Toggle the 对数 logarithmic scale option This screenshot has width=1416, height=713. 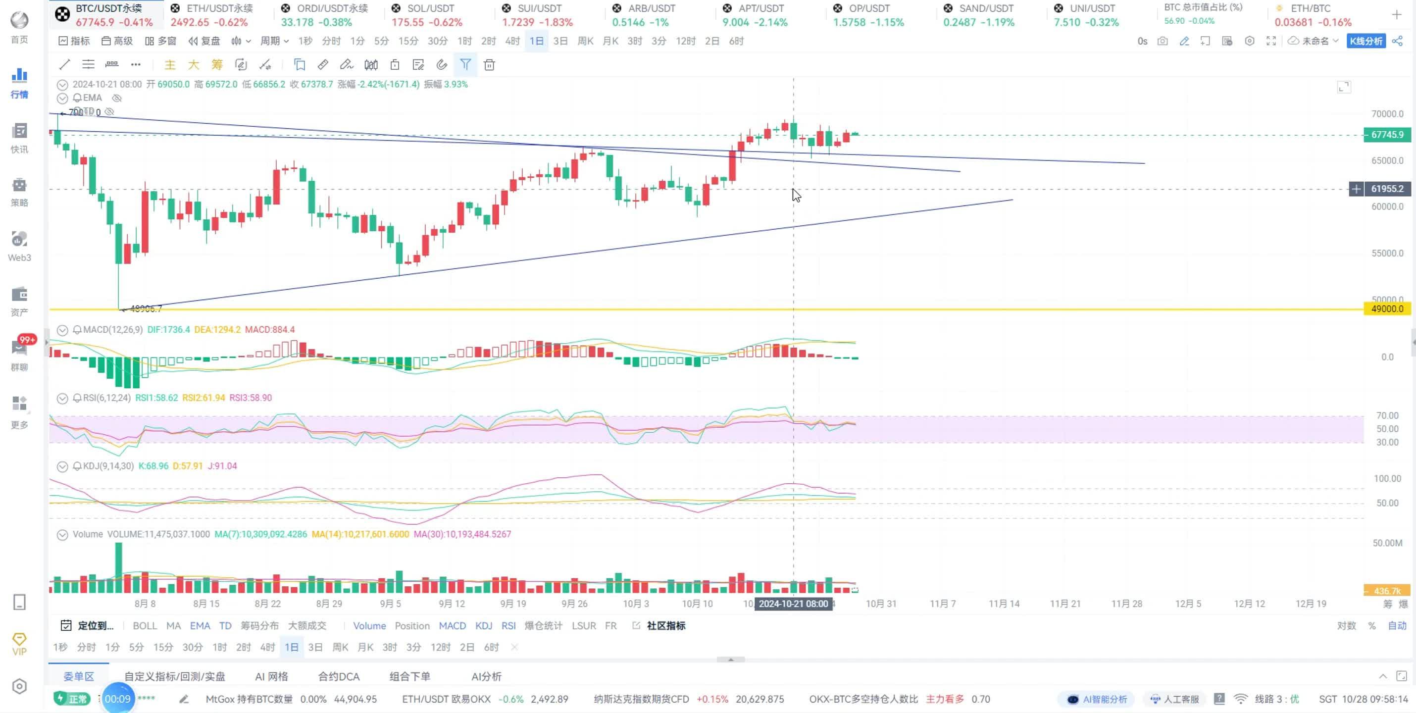1346,625
